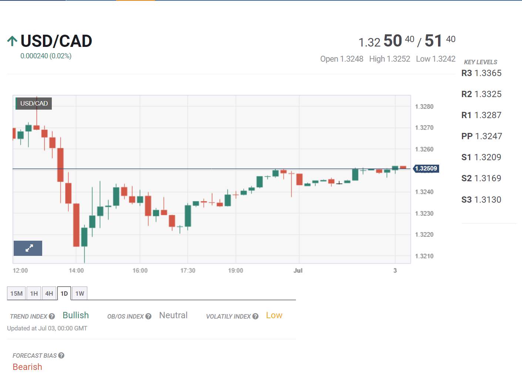Viewport: 522px width, 388px height.
Task: Click the High 1.3252 value
Action: tap(390, 59)
